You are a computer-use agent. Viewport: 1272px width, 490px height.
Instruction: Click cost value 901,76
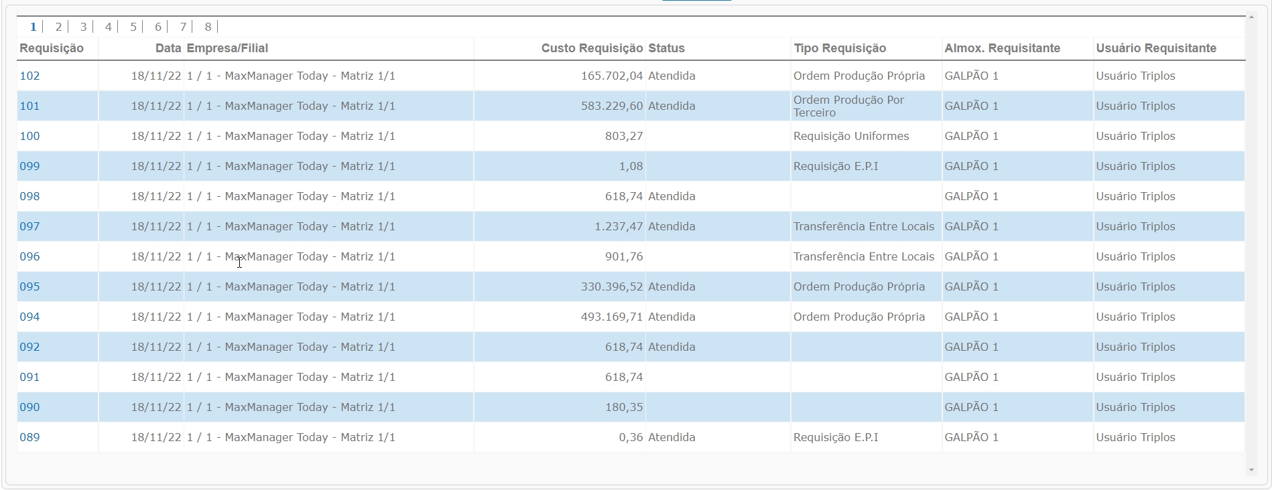pos(624,256)
